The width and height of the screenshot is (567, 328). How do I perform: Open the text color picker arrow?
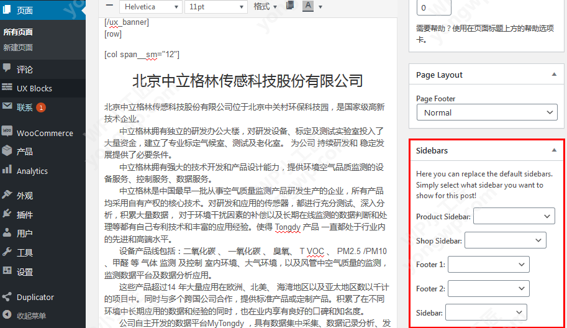tap(320, 7)
